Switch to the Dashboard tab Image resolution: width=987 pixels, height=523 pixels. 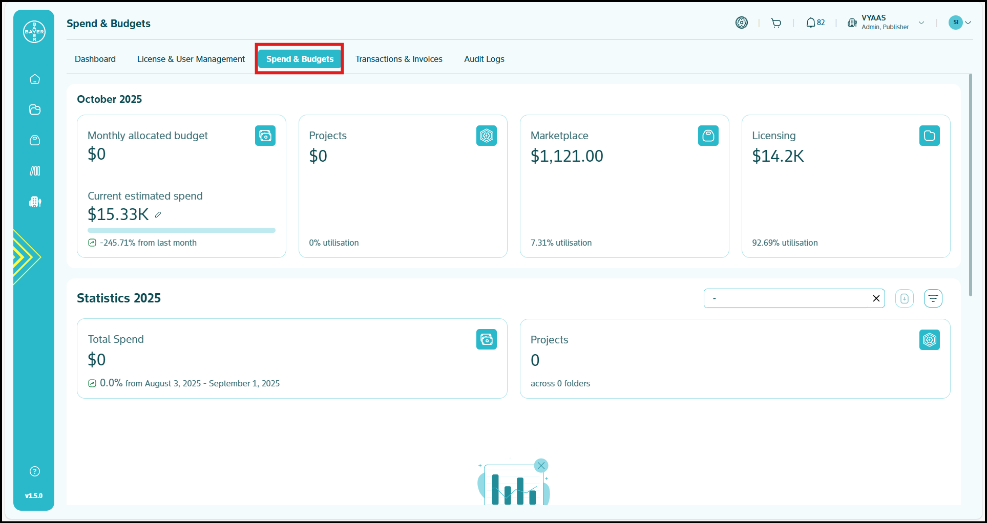pyautogui.click(x=95, y=59)
